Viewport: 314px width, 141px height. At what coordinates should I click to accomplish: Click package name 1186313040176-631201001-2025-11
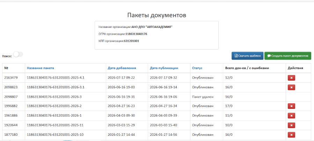(55, 125)
